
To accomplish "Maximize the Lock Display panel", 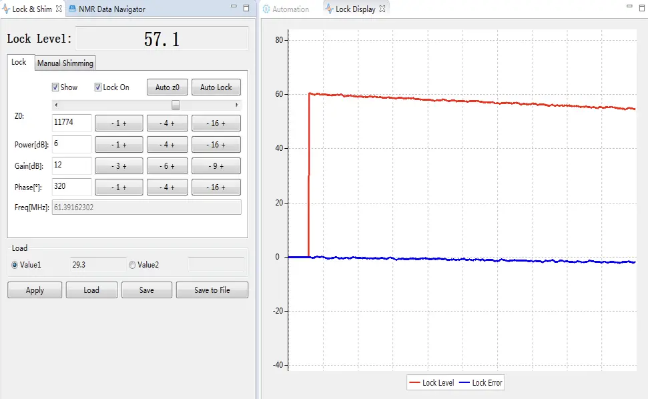I will 641,7.
